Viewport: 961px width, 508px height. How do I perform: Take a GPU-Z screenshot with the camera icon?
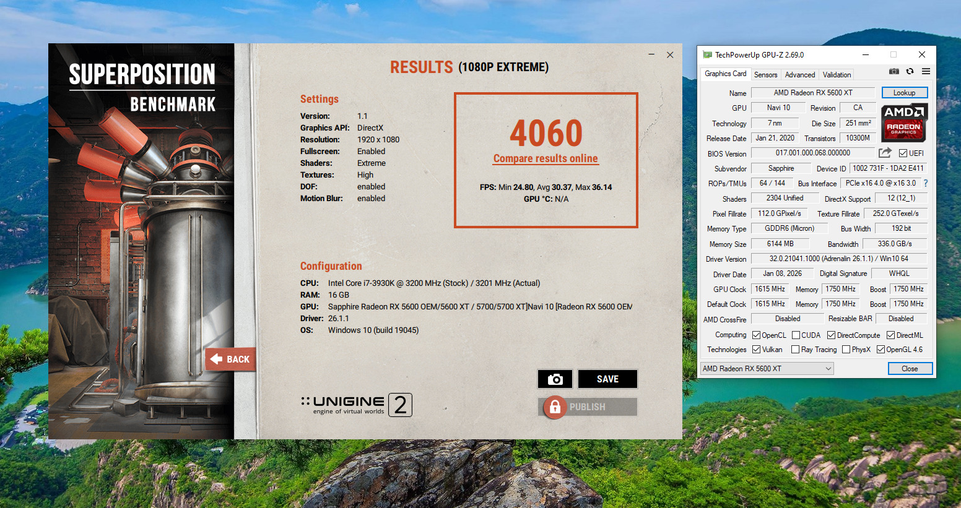point(894,71)
